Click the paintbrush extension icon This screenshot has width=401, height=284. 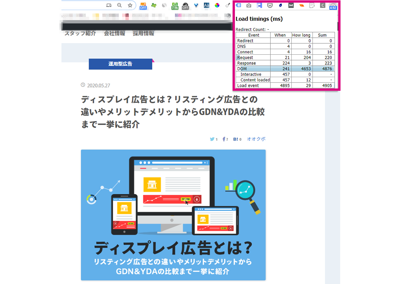(227, 5)
